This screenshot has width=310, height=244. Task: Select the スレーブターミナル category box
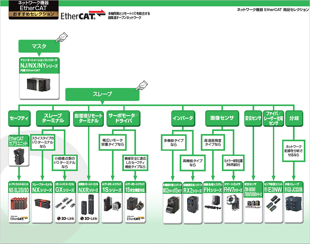click(53, 118)
